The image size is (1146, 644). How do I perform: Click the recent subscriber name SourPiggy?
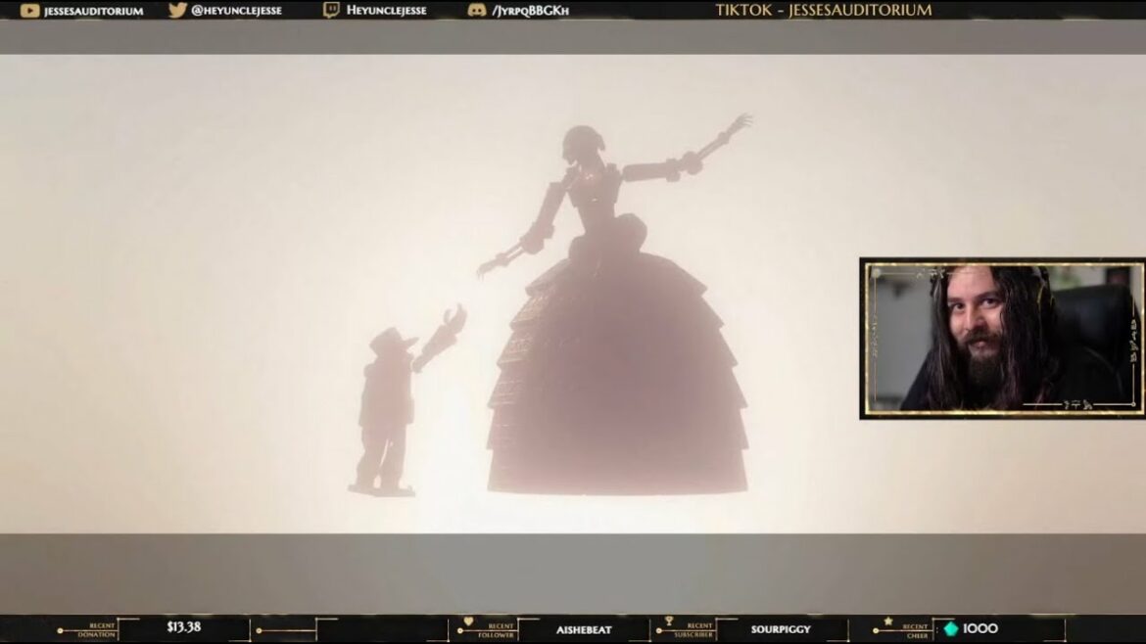tap(781, 629)
